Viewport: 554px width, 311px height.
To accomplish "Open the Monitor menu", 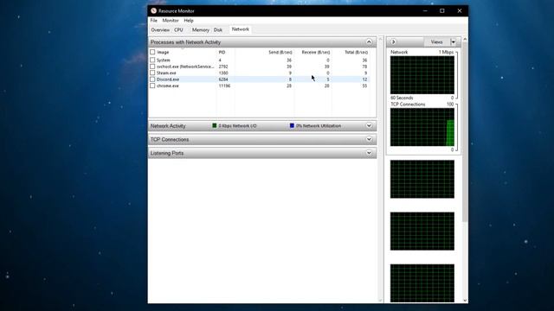I will tap(171, 21).
